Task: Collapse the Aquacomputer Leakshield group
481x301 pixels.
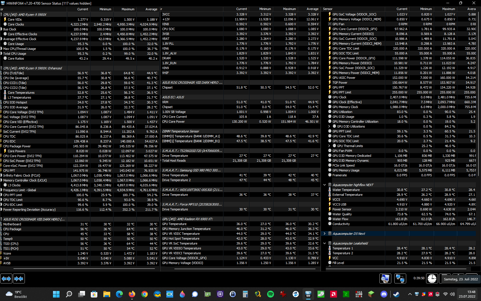Action: click(324, 243)
